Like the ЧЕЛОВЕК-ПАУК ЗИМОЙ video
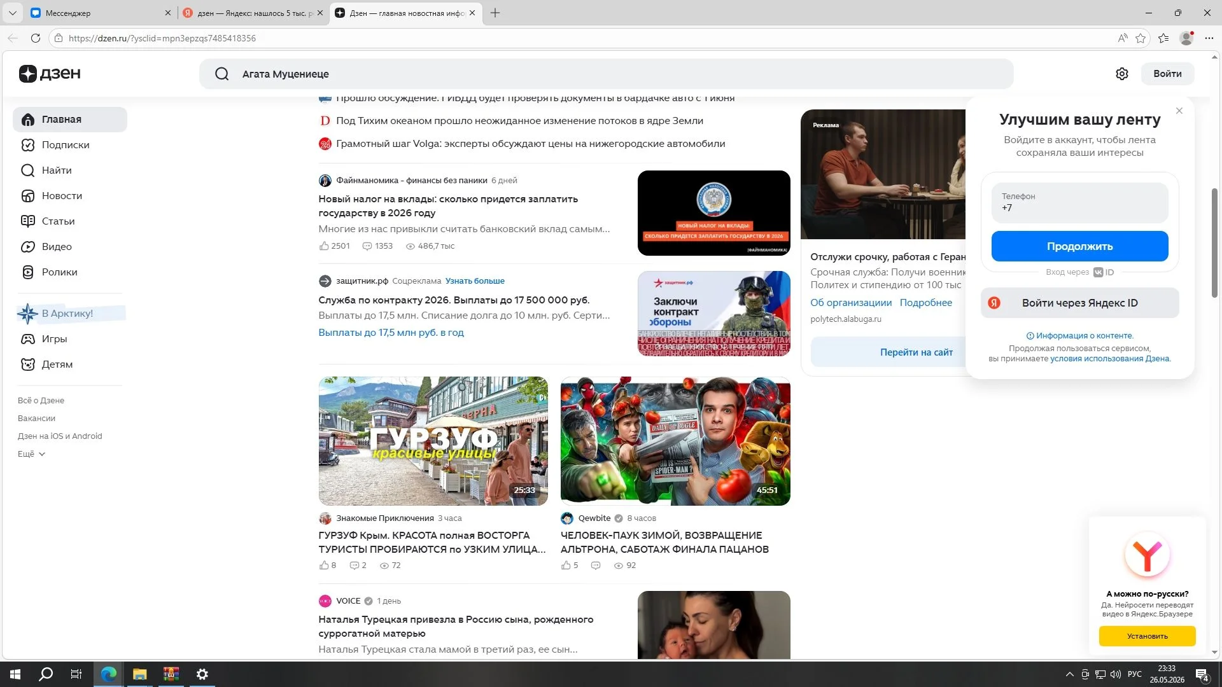1222x687 pixels. coord(570,566)
